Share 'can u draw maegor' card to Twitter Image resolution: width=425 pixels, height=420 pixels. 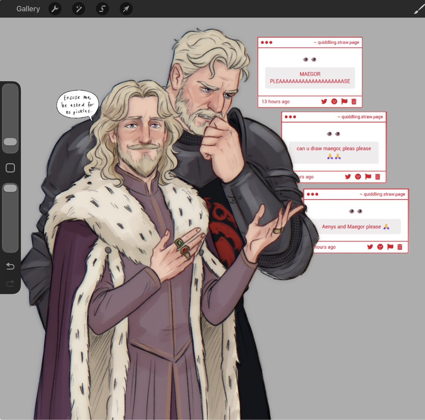348,177
